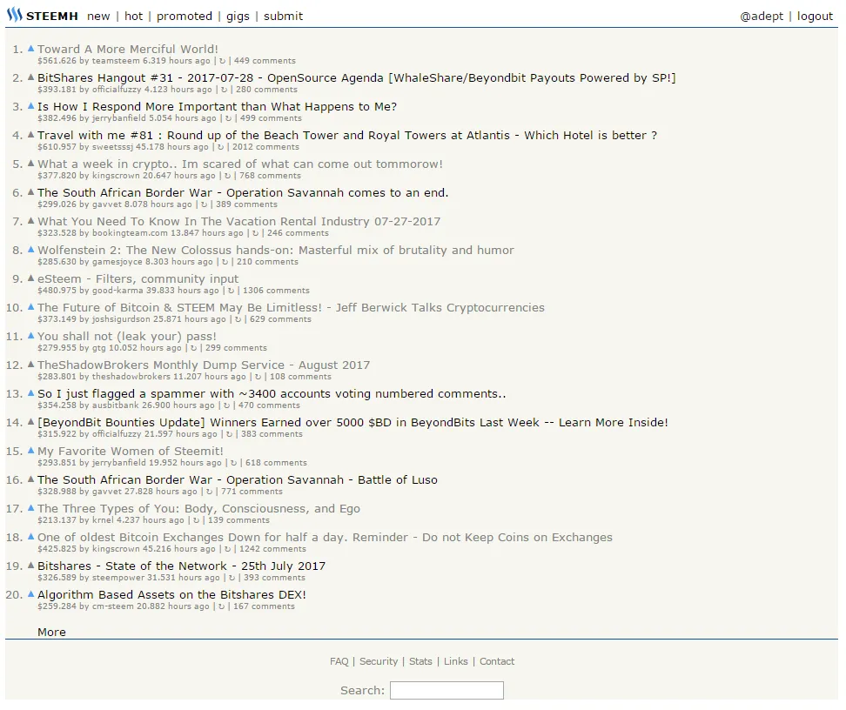
Task: Resteem icon on good-karma's post
Action: (x=231, y=291)
